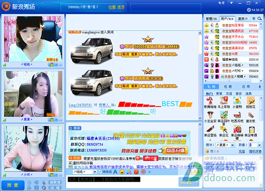Switch to the 管理/35 tab
This screenshot has height=191, width=265.
pos(211,19)
